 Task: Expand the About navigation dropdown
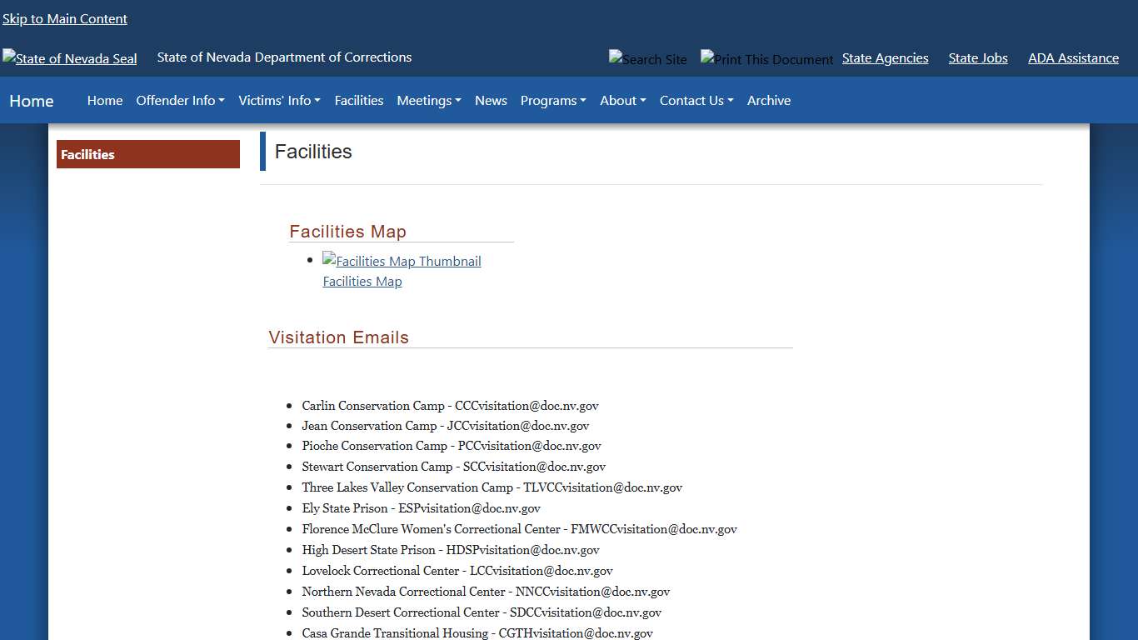tap(622, 100)
